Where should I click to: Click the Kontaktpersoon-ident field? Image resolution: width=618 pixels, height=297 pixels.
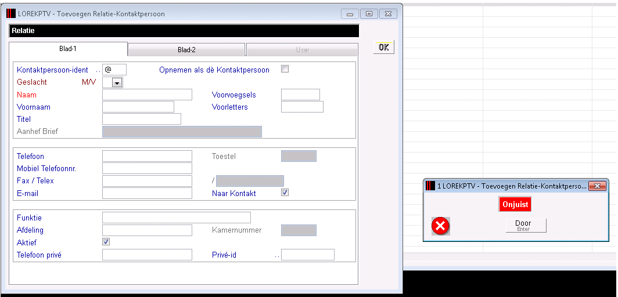(x=114, y=70)
